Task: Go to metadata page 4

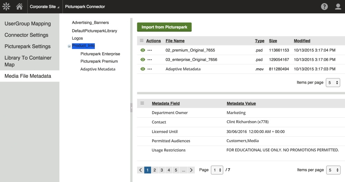Action: pyautogui.click(x=169, y=170)
